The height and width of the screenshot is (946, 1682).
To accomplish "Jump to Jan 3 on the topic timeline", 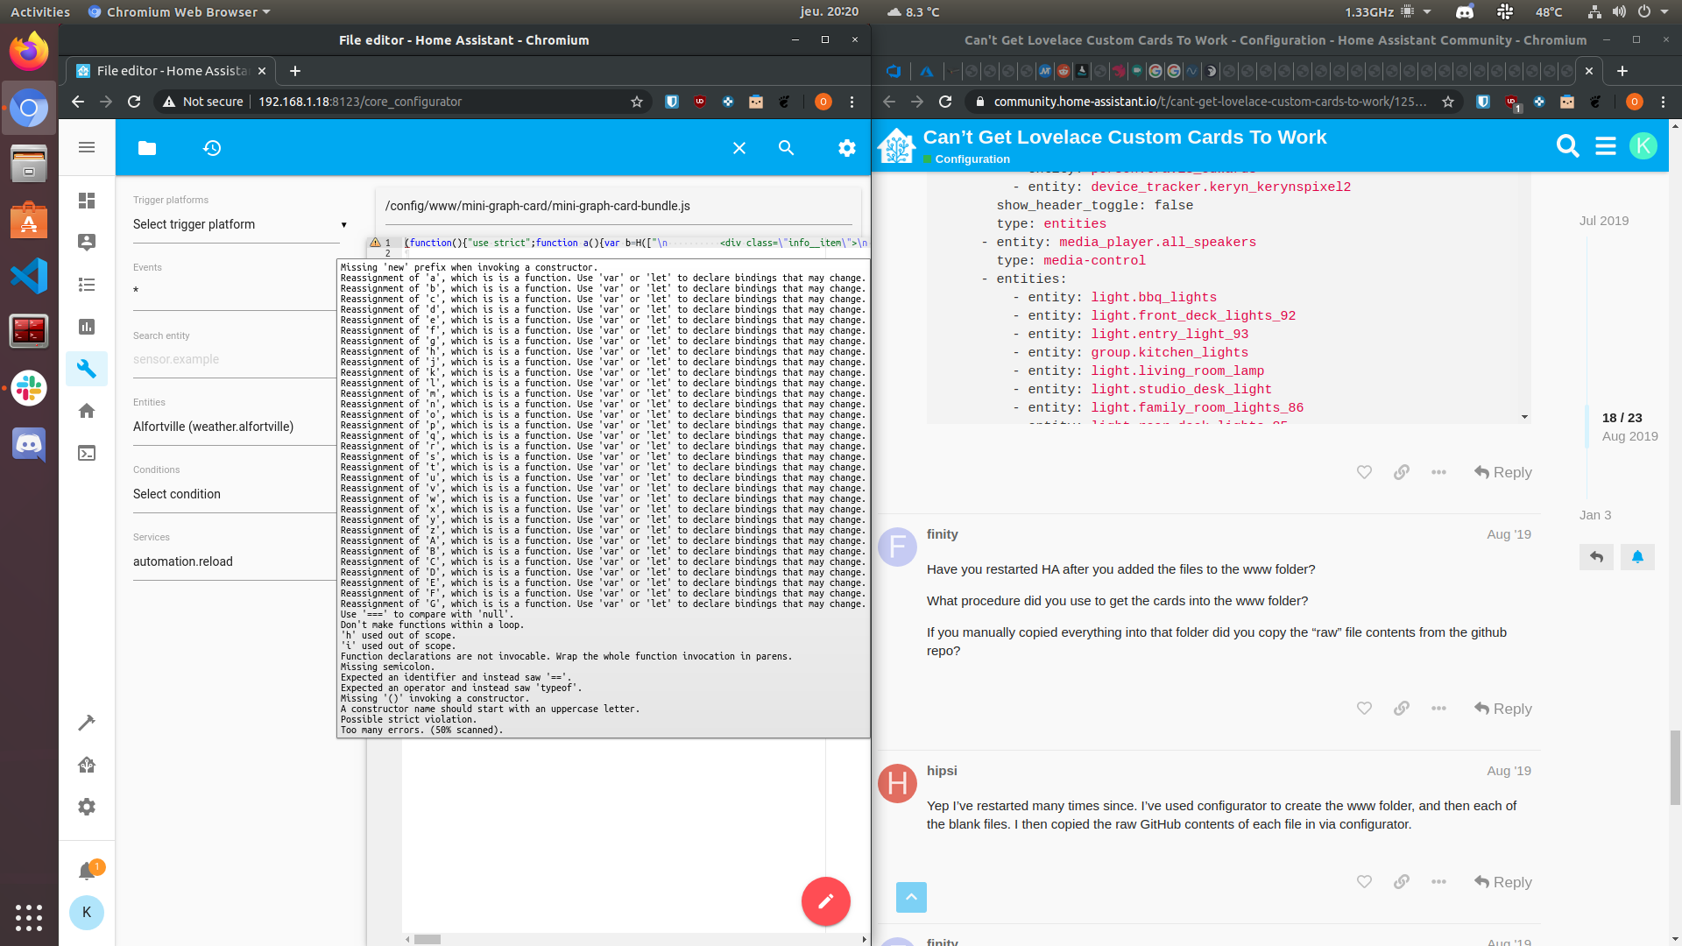I will 1595,515.
